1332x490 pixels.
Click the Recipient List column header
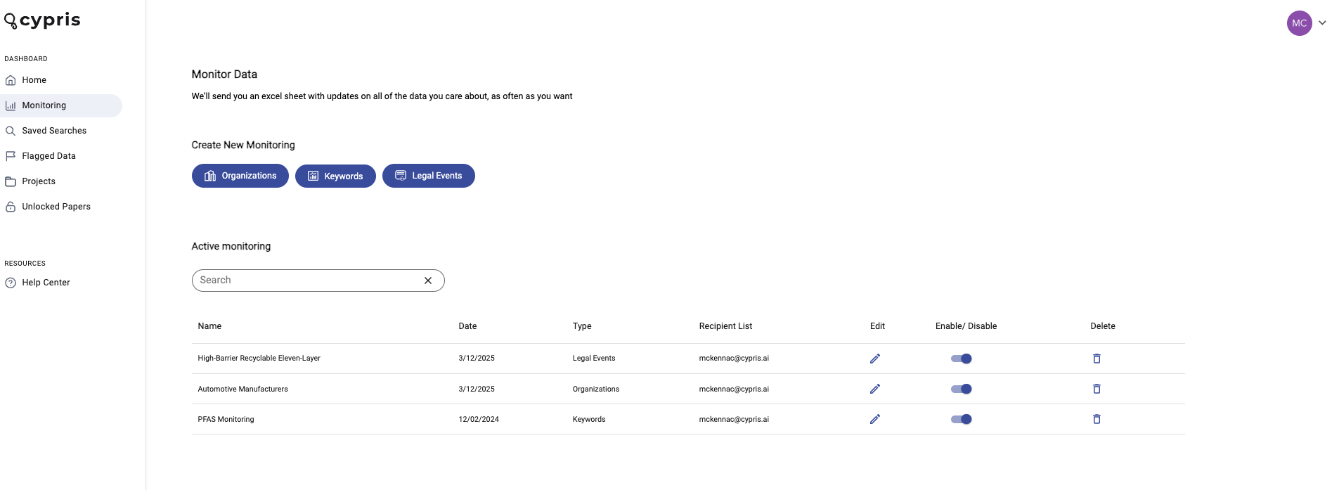click(x=725, y=326)
